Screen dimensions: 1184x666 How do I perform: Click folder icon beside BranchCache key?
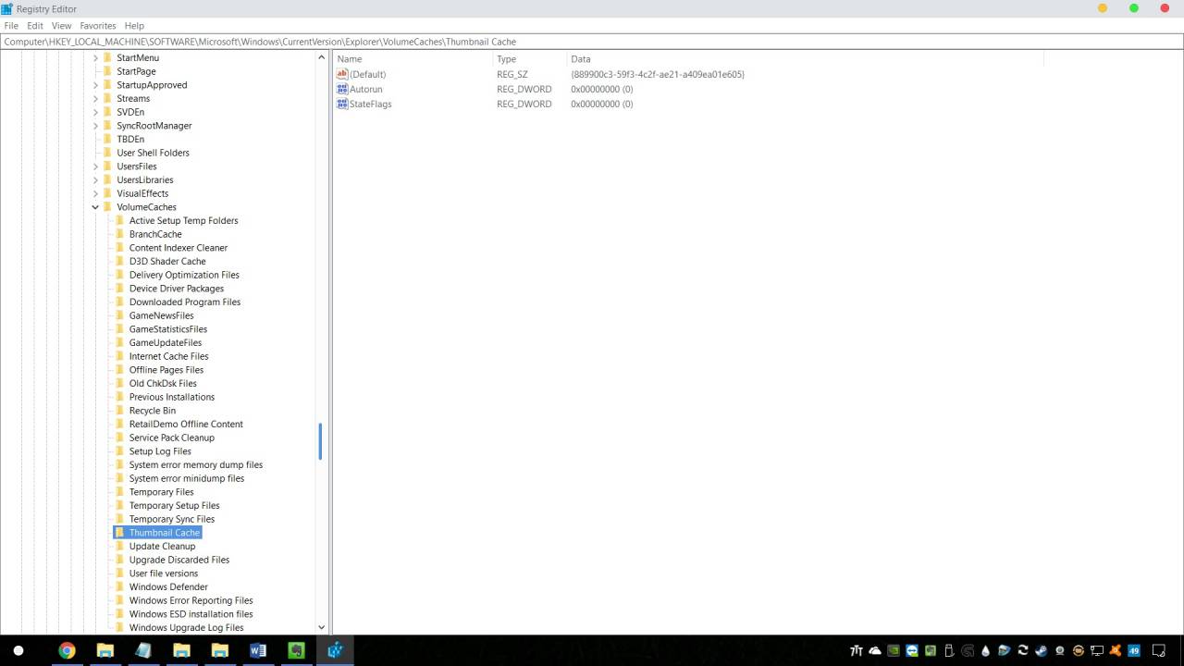(120, 234)
